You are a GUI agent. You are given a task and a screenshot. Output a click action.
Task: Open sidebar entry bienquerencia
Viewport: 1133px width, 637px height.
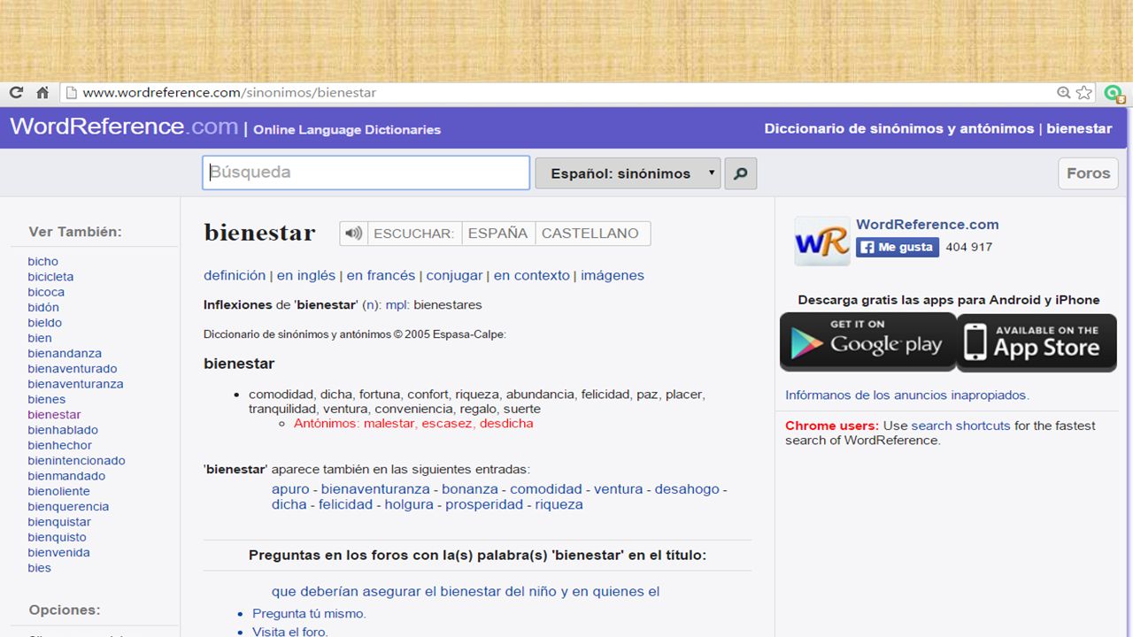[x=68, y=507]
